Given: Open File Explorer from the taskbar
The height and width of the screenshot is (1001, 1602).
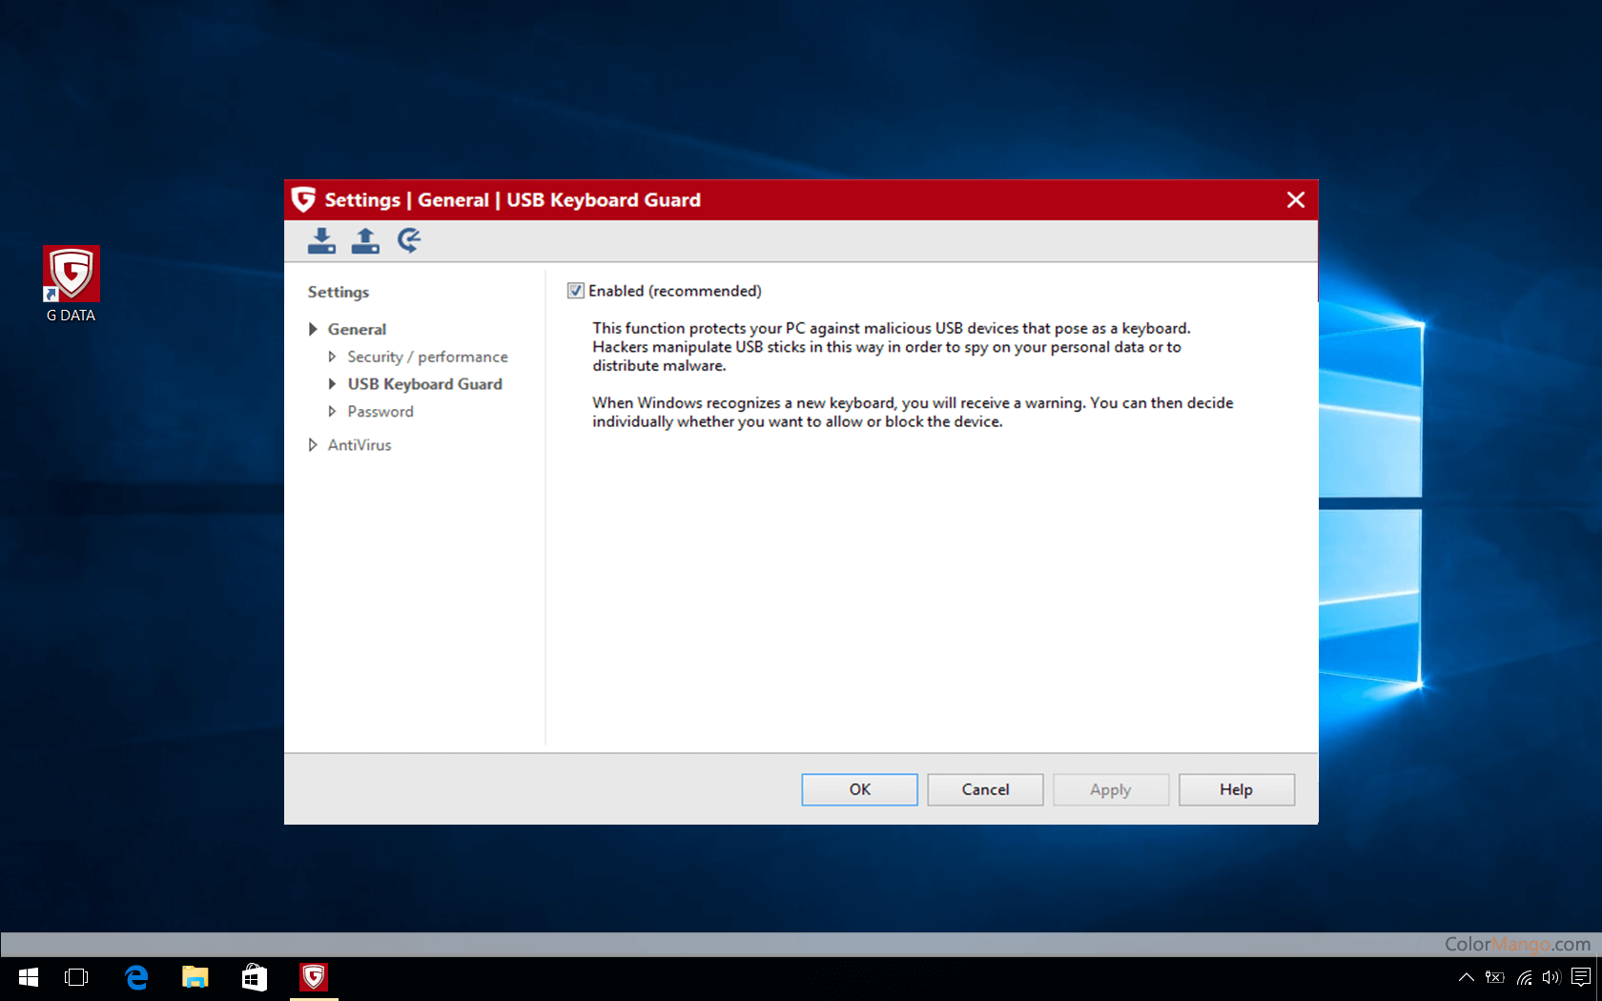Looking at the screenshot, I should (195, 977).
